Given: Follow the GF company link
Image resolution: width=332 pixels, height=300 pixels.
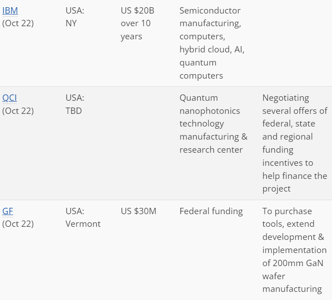Looking at the screenshot, I should pyautogui.click(x=8, y=211).
